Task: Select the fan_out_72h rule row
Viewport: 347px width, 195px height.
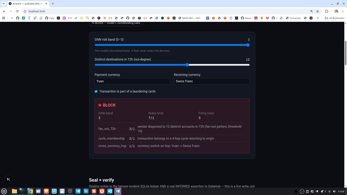Action: (172, 129)
